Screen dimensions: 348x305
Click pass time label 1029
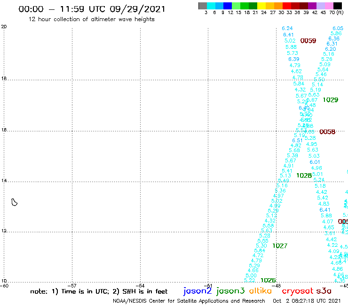[331, 100]
